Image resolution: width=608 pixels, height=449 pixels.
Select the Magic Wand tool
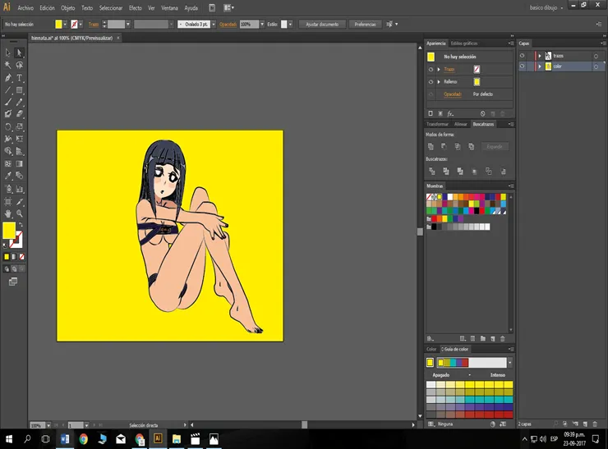pos(7,65)
